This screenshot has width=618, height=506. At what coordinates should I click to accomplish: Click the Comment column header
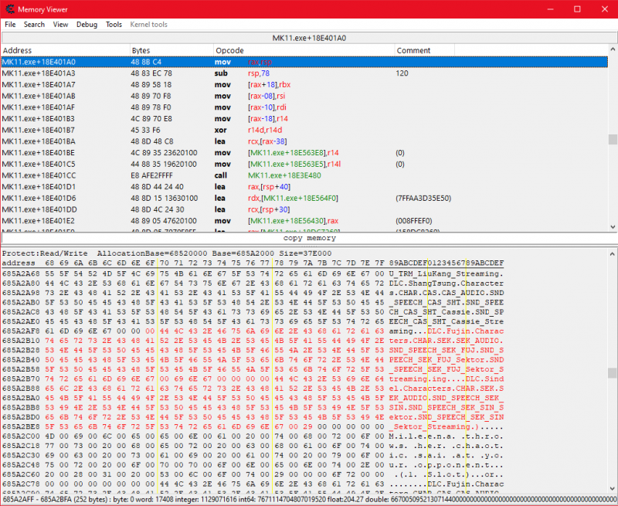424,50
